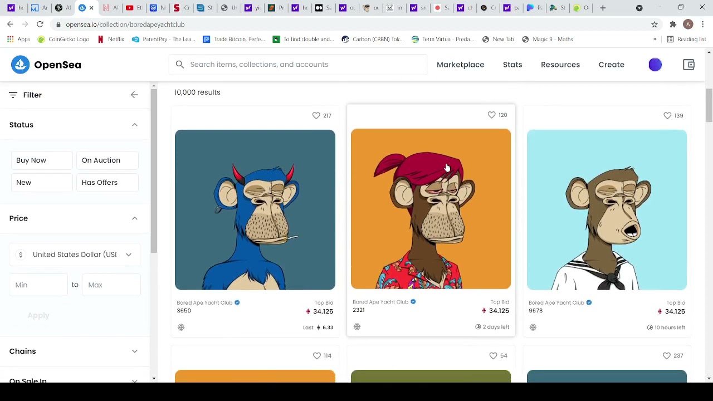Toggle Buy Now status filter
The image size is (713, 401).
(x=41, y=160)
